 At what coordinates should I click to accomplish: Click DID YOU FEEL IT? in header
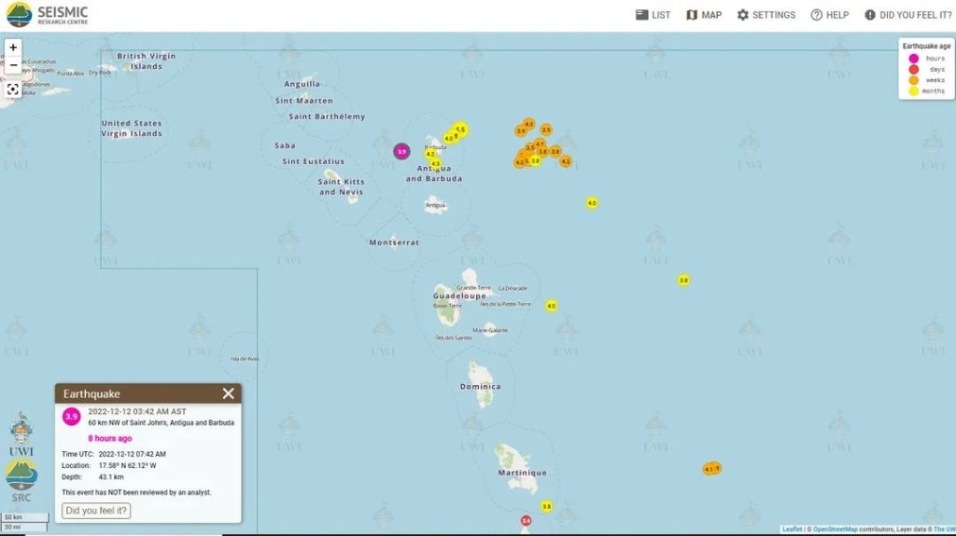click(907, 15)
